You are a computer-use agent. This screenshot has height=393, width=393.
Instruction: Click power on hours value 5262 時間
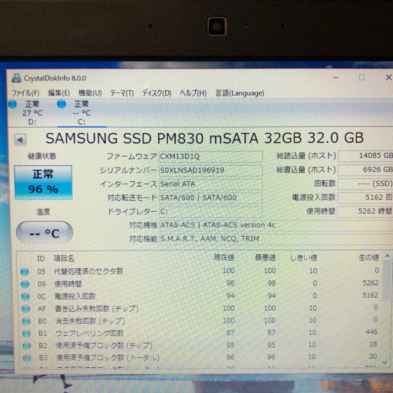[x=365, y=211]
